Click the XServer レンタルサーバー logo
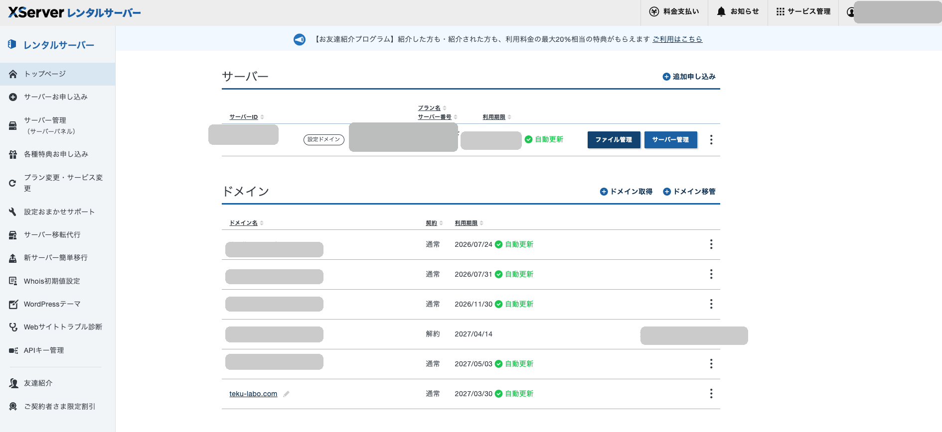942x432 pixels. (75, 12)
